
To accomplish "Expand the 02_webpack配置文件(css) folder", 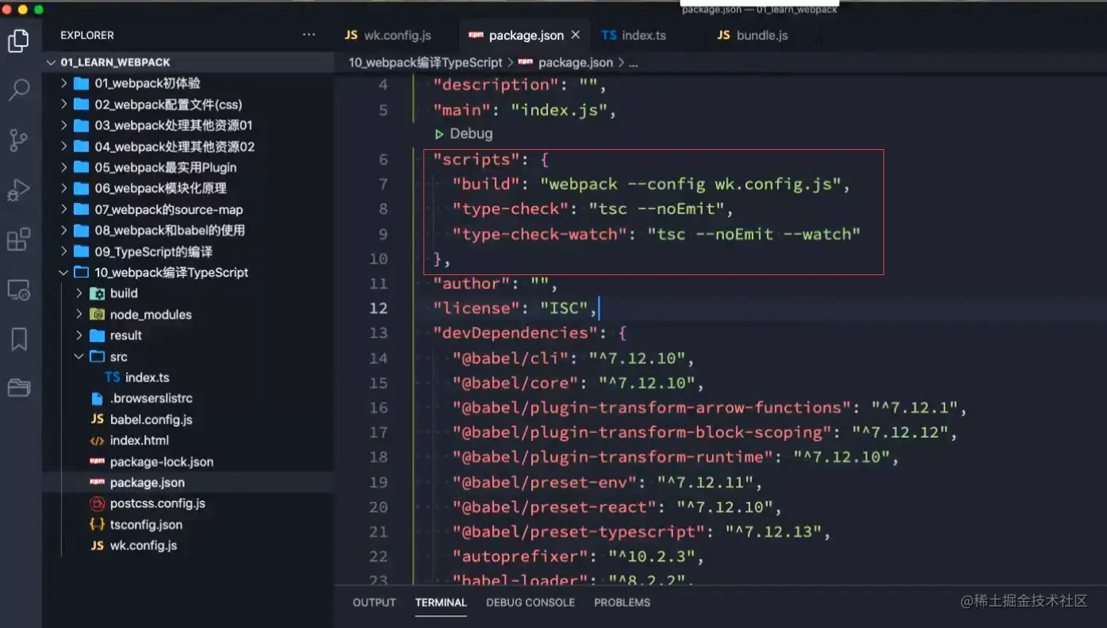I will (x=188, y=105).
